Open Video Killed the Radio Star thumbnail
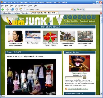The width and height of the screenshot is (103, 98). coord(68,36)
